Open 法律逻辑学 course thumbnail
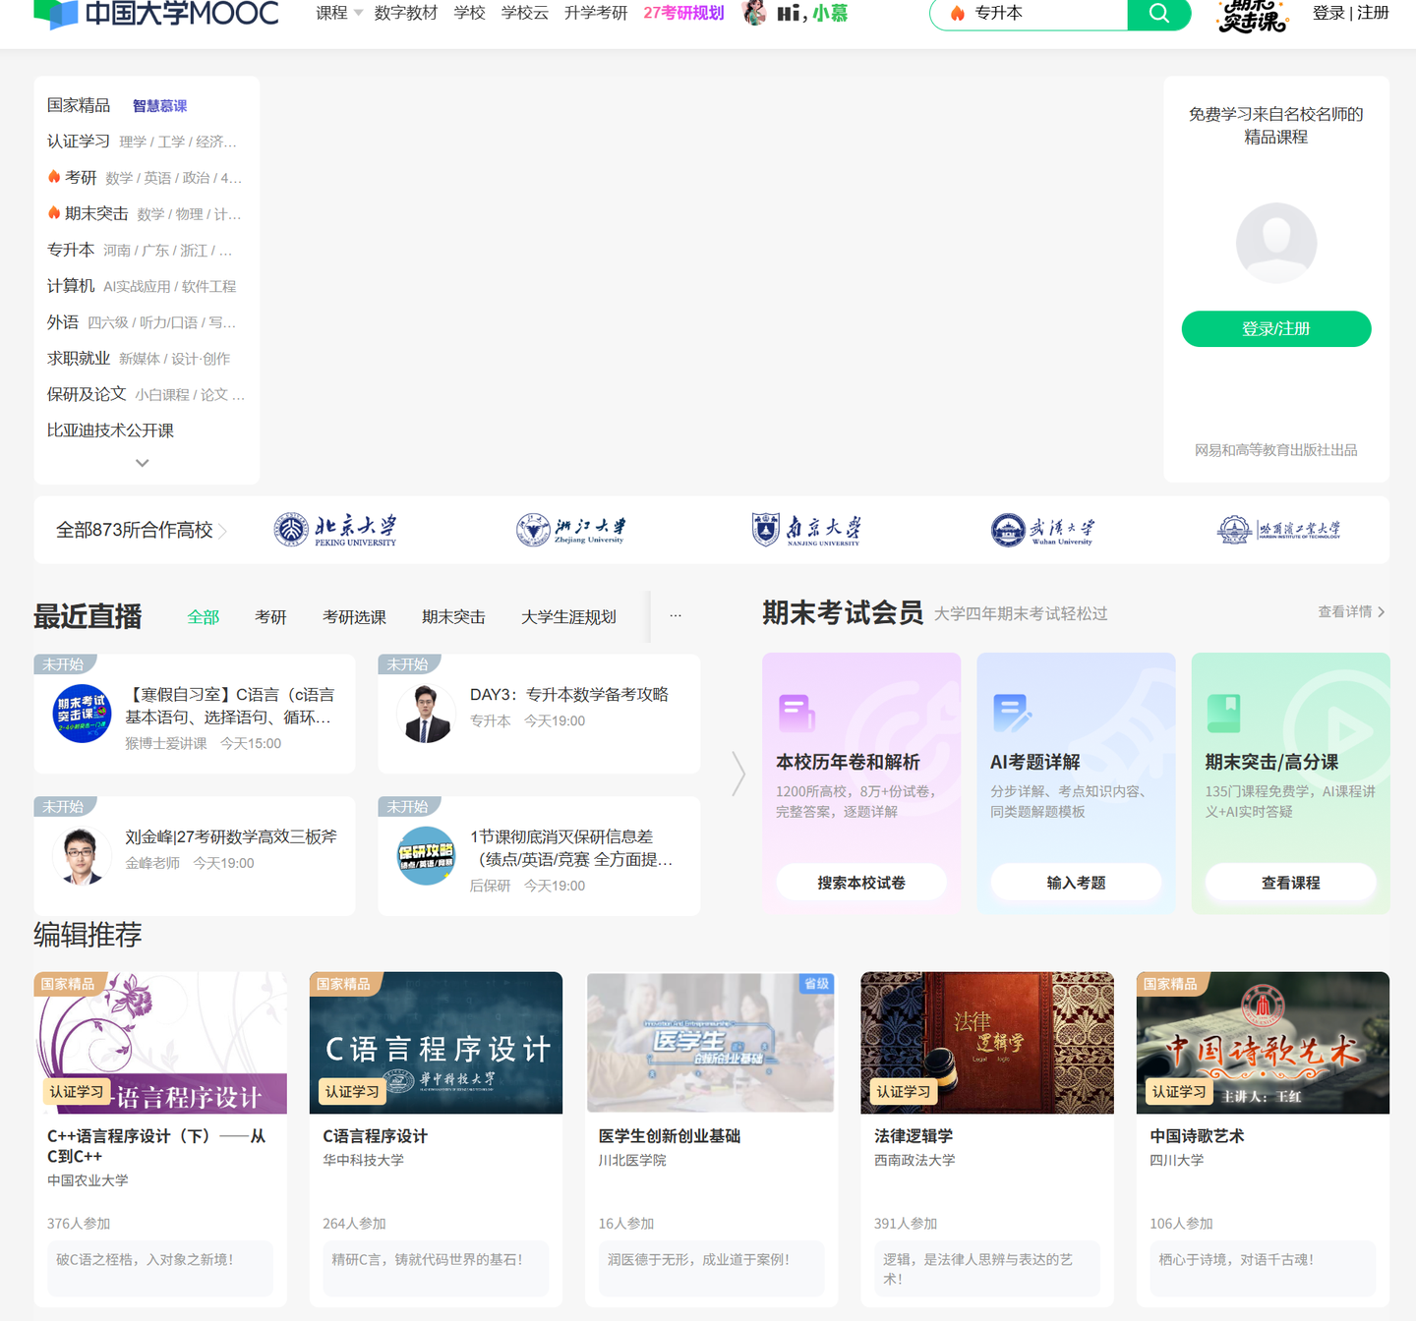This screenshot has height=1321, width=1416. pyautogui.click(x=987, y=1043)
